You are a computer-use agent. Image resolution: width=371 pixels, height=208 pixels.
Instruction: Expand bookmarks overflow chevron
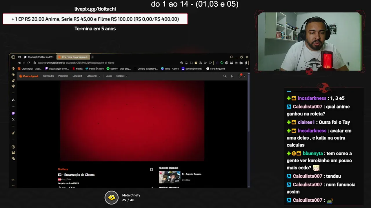(x=247, y=69)
